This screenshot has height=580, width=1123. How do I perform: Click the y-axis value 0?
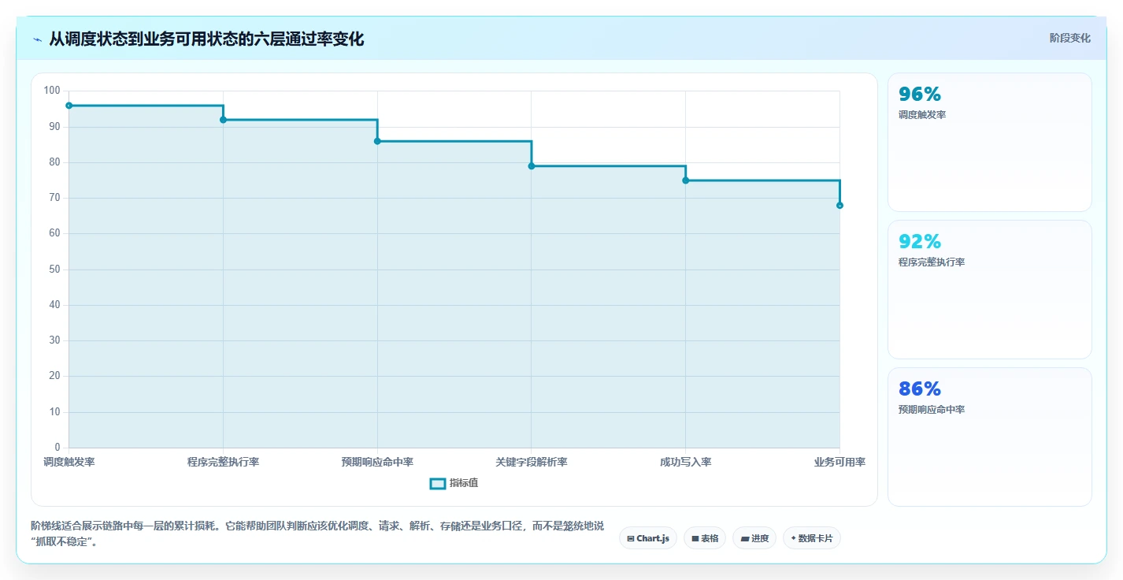click(x=57, y=448)
